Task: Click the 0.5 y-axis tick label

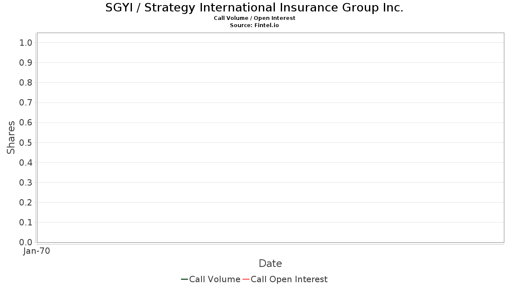Action: [26, 143]
